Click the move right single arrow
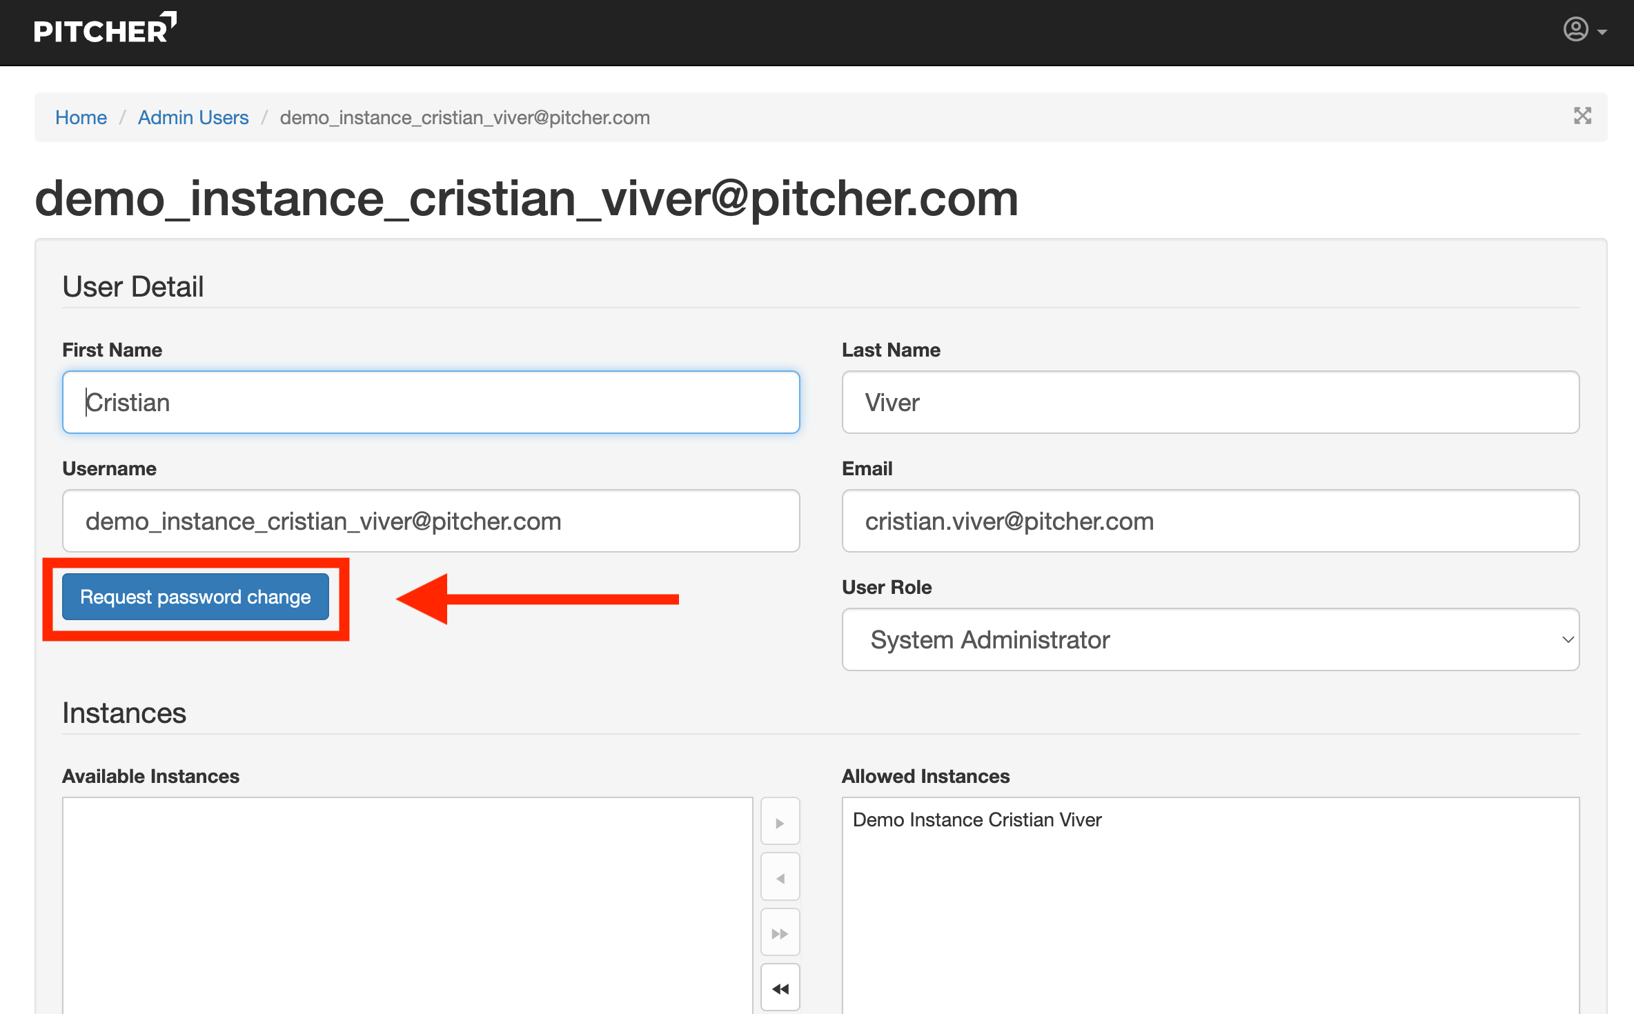1634x1014 pixels. pyautogui.click(x=780, y=822)
